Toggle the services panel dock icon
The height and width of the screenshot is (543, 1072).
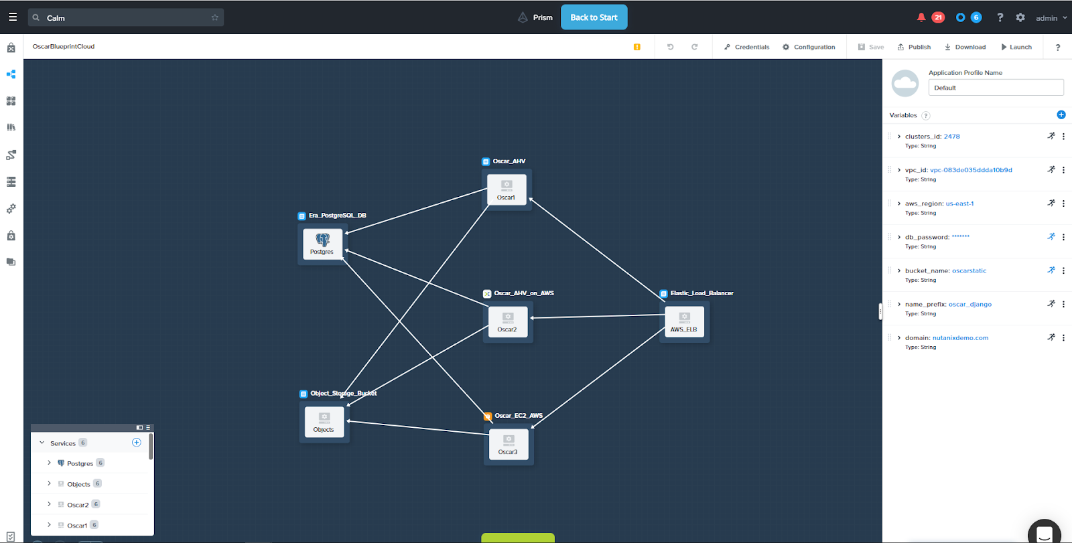(x=139, y=427)
